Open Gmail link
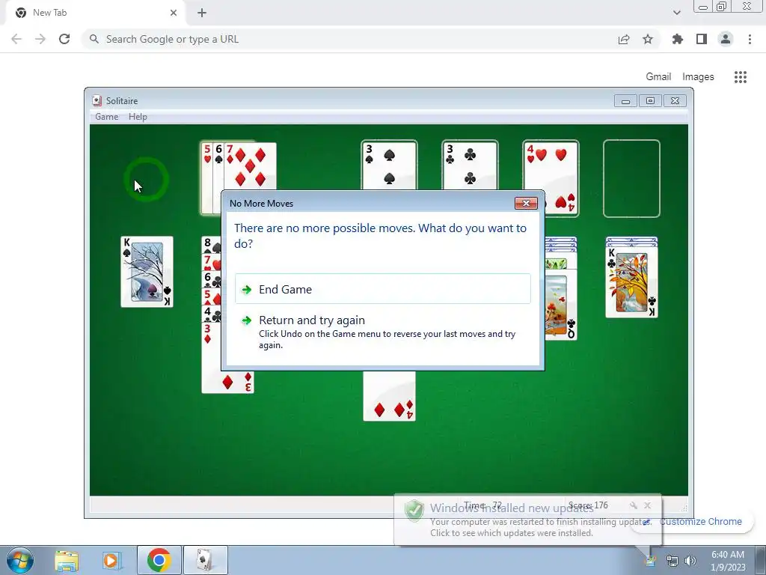 [x=658, y=77]
